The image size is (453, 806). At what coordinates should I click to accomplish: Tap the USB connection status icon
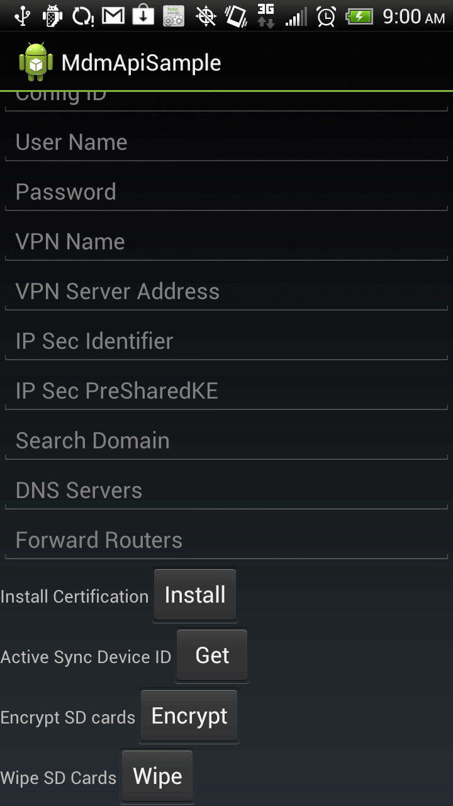[x=22, y=16]
